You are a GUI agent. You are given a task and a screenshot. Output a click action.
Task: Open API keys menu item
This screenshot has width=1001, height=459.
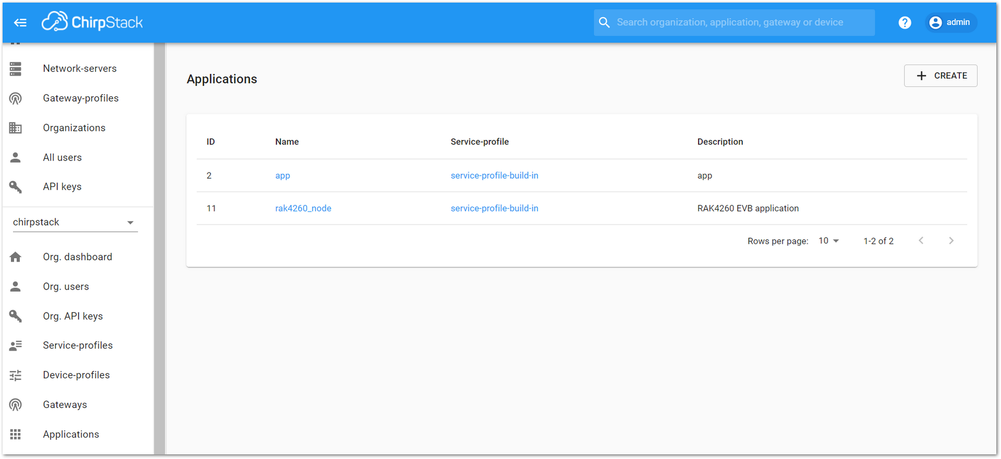coord(78,187)
